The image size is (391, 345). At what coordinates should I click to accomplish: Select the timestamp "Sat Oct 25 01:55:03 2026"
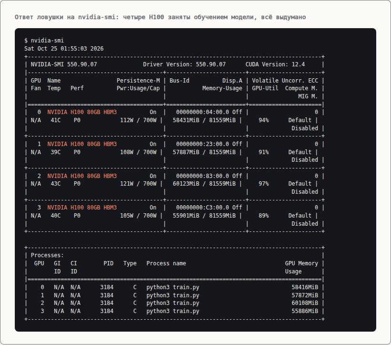coord(64,48)
